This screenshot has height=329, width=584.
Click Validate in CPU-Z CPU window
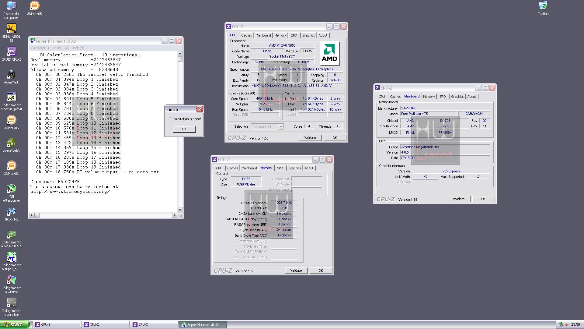[310, 138]
